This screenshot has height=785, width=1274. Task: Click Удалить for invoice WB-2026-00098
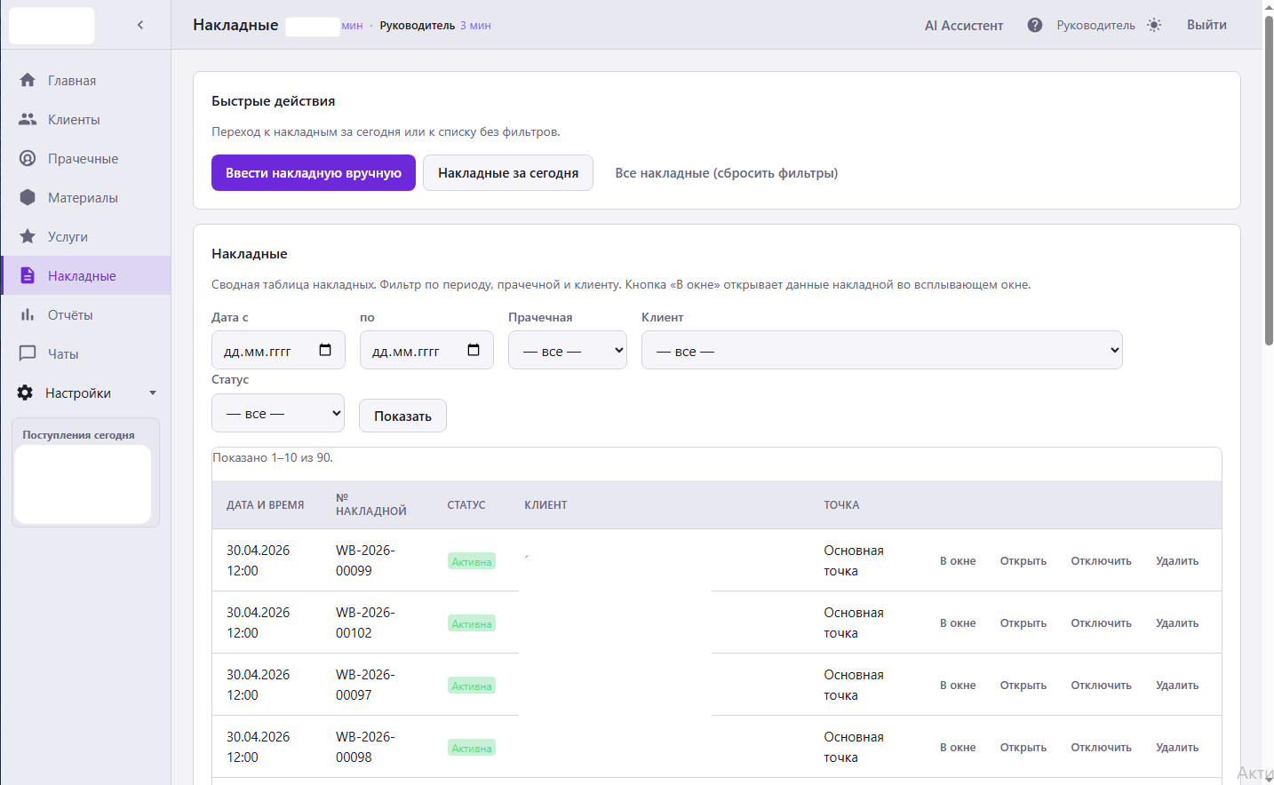click(1177, 747)
